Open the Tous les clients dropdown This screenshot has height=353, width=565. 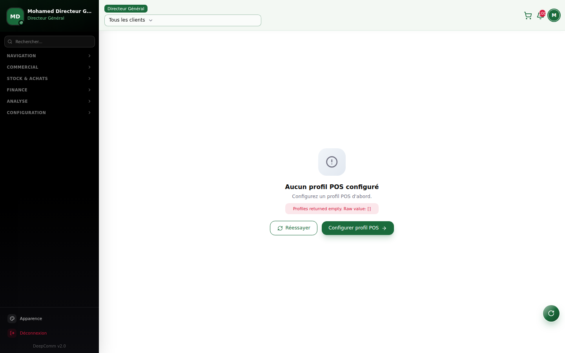183,20
